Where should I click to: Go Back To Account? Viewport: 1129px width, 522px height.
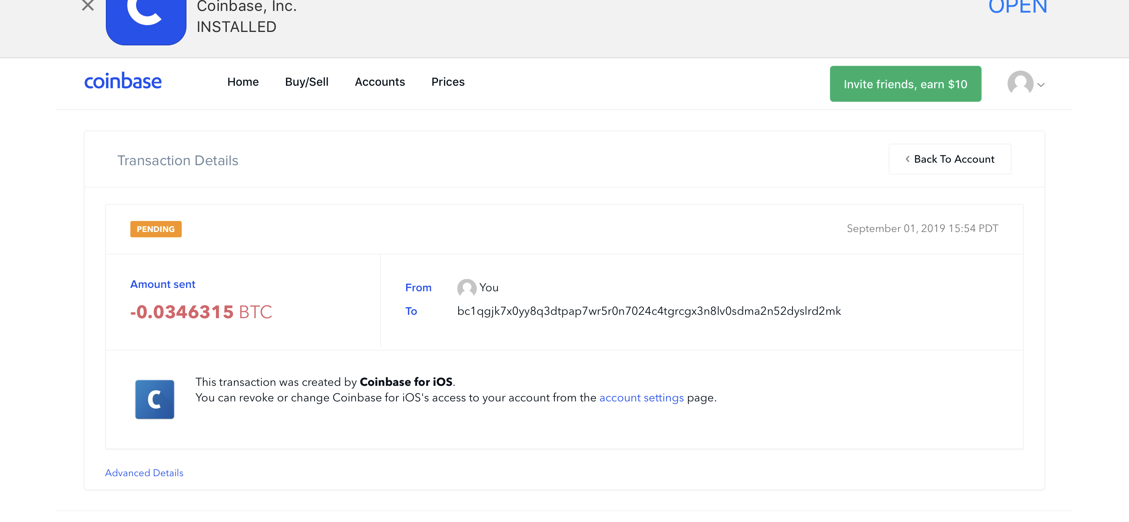[x=954, y=159]
